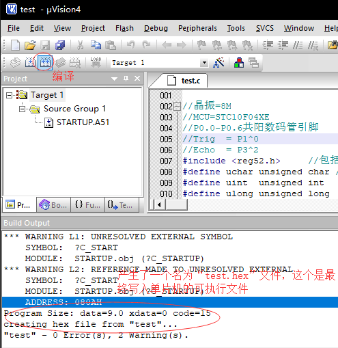The height and width of the screenshot is (348, 338).
Task: Click the Translate current file icon
Action: coord(15,62)
